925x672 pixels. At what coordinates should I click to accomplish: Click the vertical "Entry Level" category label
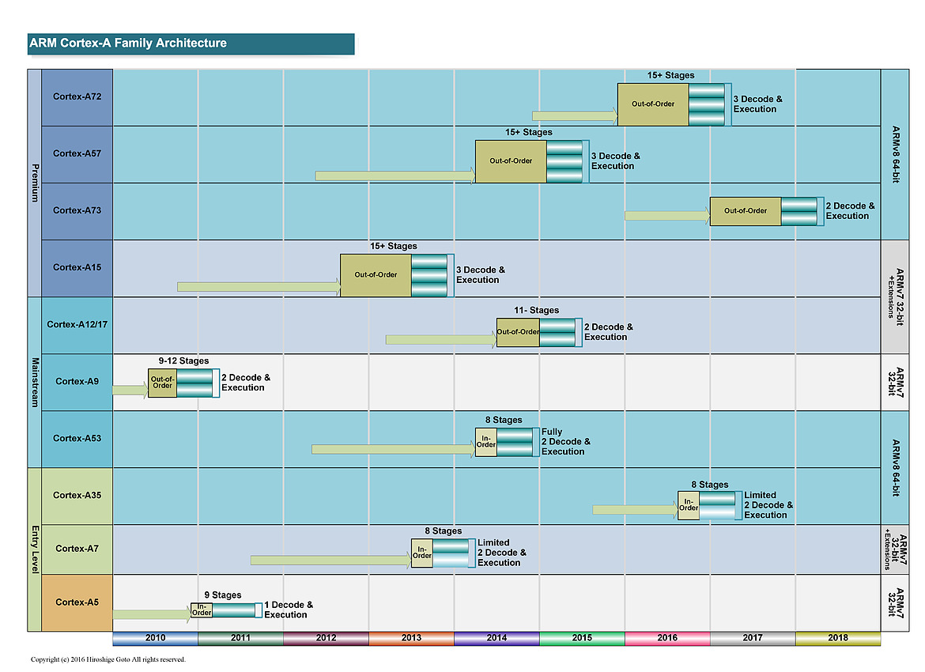click(x=35, y=549)
